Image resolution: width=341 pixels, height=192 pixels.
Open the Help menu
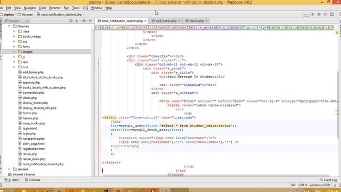click(x=109, y=8)
